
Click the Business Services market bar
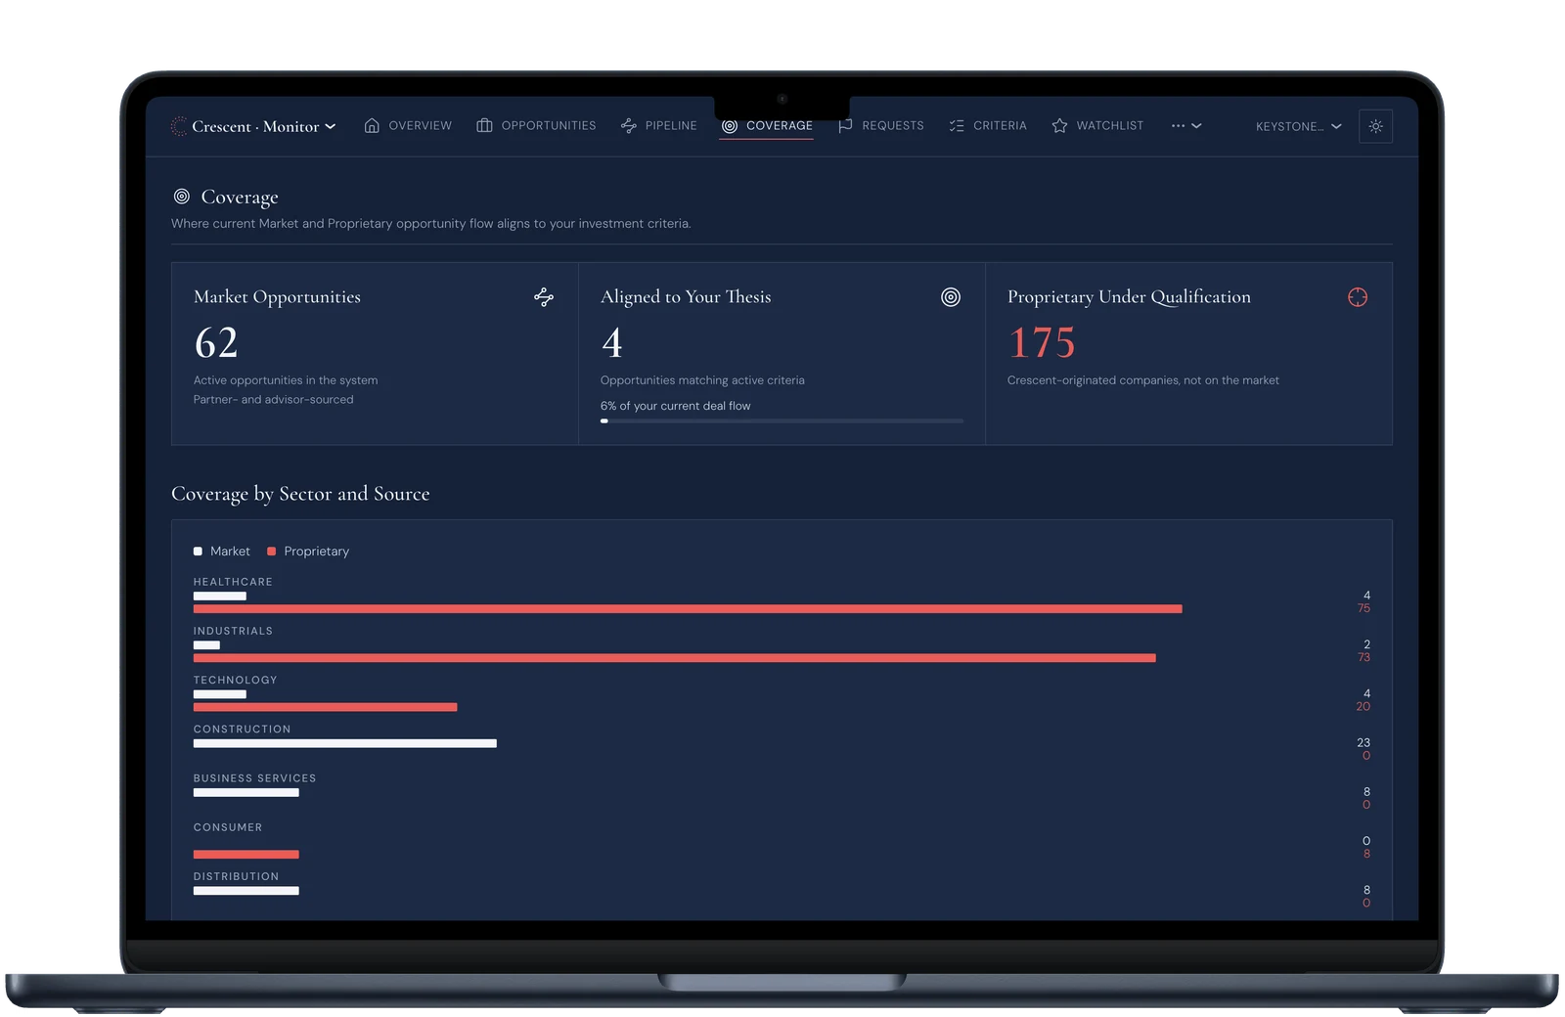coord(246,792)
